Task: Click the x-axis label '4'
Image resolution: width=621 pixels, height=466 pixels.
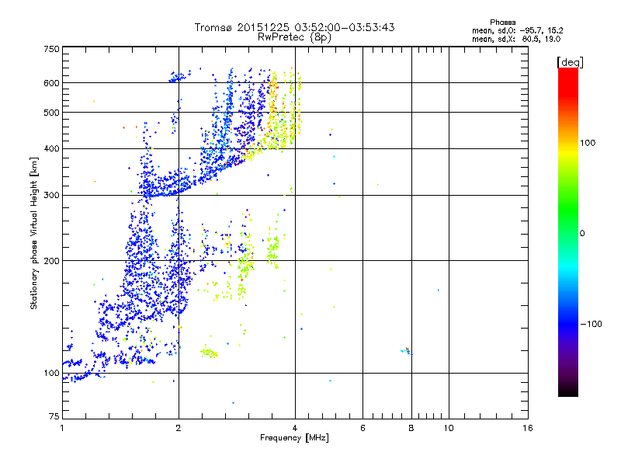Action: (x=295, y=428)
